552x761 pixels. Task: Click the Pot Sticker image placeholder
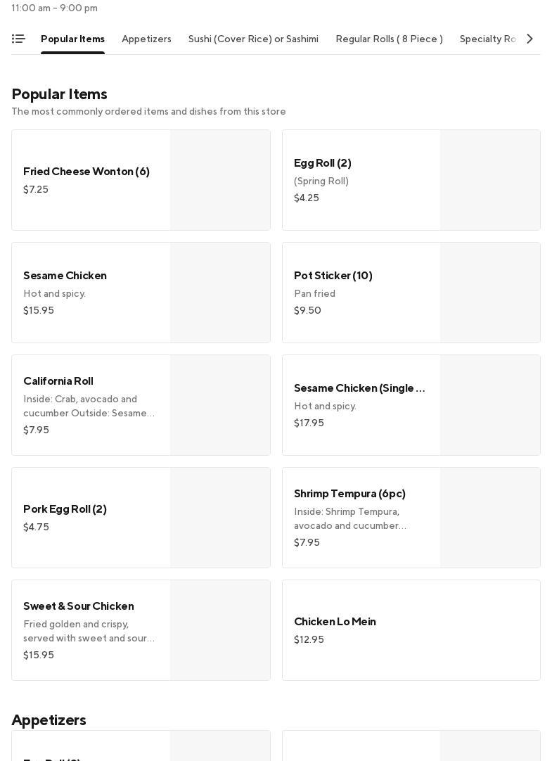tap(490, 293)
